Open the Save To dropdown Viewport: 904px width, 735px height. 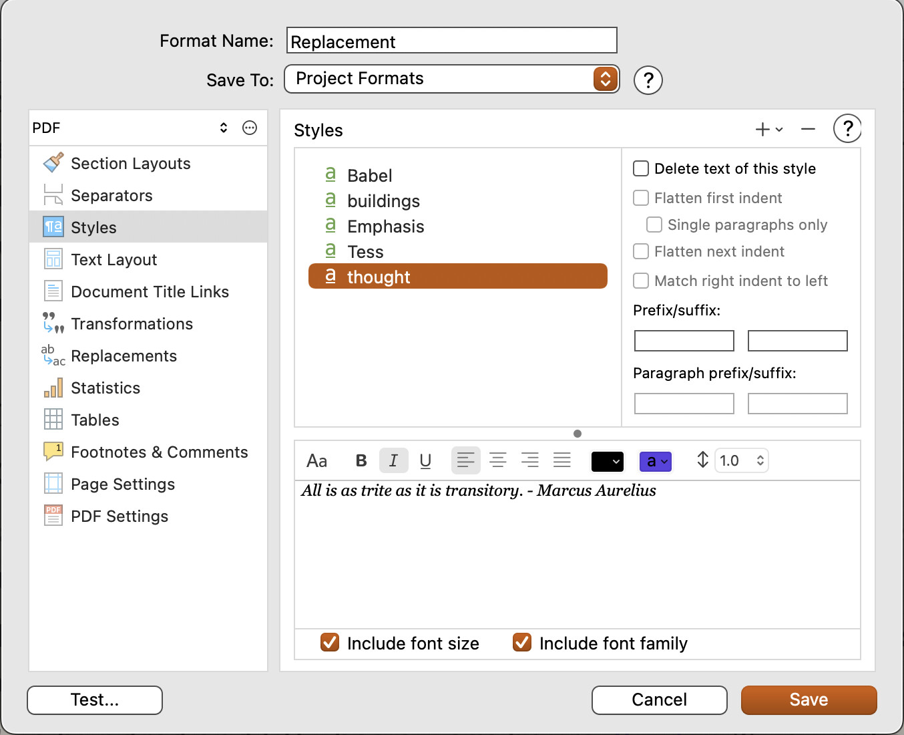[x=452, y=79]
